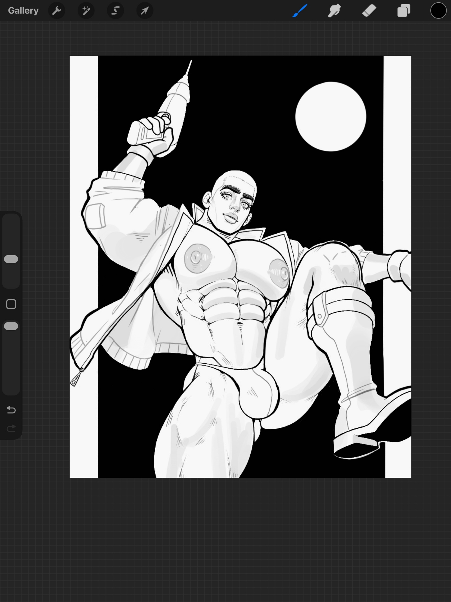Click the brush opacity slider handle
Viewport: 451px width, 602px height.
point(11,326)
